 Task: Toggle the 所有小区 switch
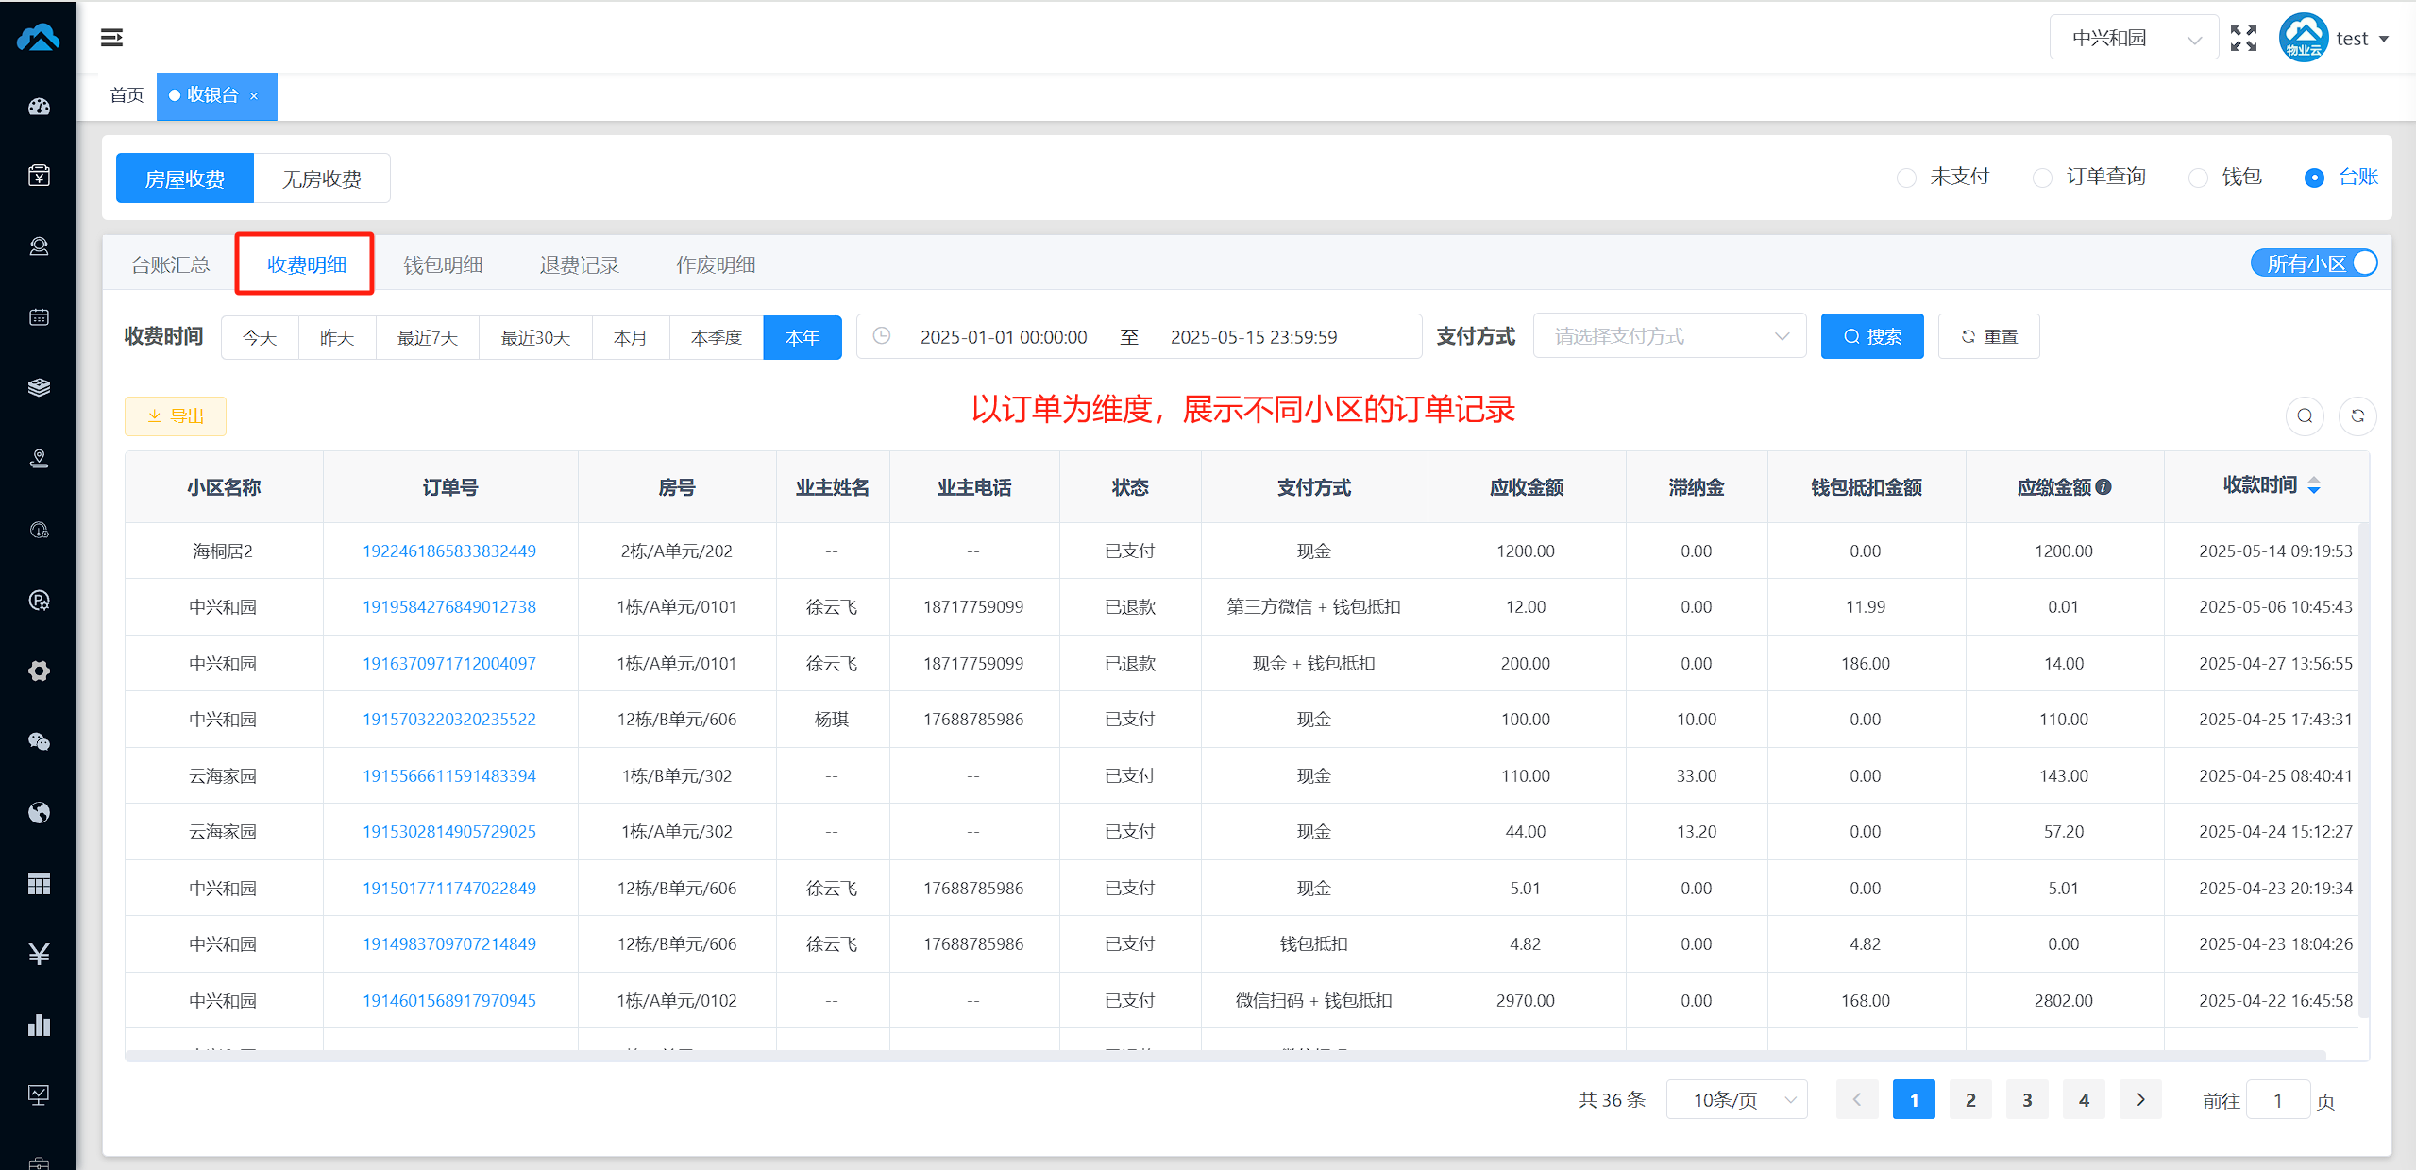[x=2314, y=263]
